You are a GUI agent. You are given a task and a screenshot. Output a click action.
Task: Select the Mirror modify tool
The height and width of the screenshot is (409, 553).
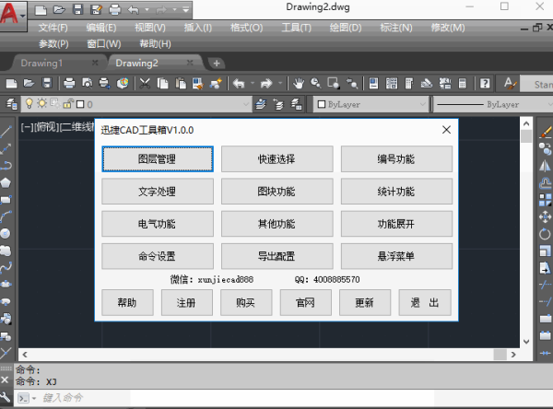(x=545, y=166)
